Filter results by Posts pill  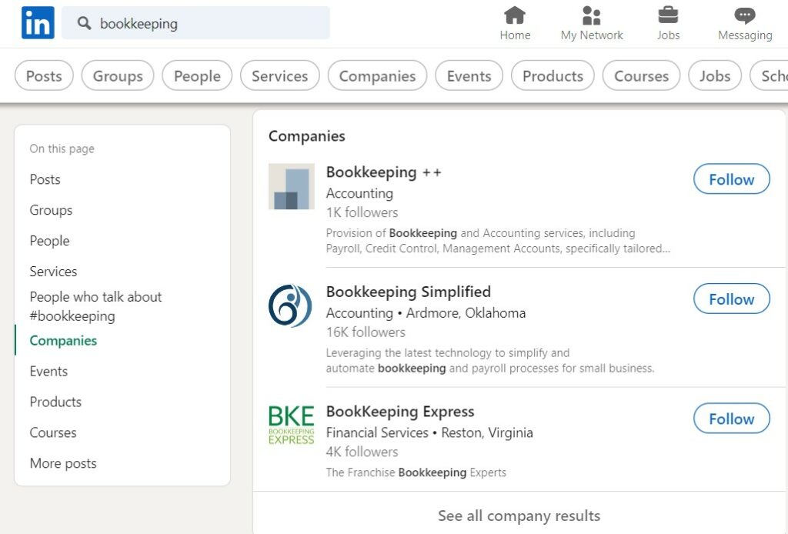click(44, 76)
